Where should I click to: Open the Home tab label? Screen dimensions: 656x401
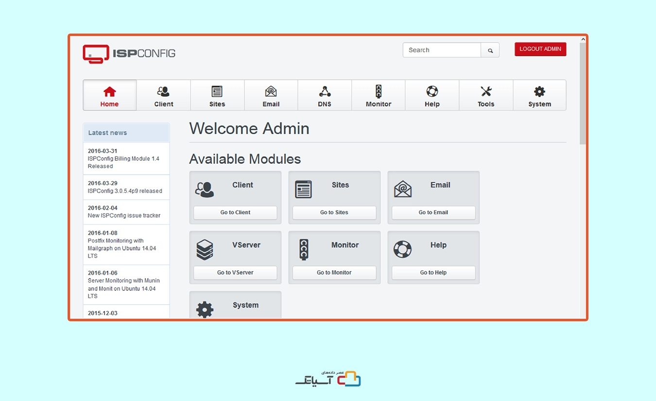click(x=109, y=104)
